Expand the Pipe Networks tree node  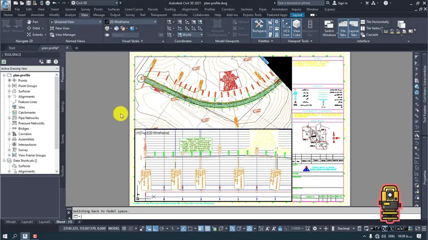[x=9, y=118]
